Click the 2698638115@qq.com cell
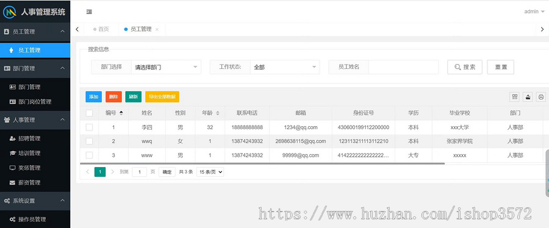This screenshot has width=549, height=228. tap(301, 141)
